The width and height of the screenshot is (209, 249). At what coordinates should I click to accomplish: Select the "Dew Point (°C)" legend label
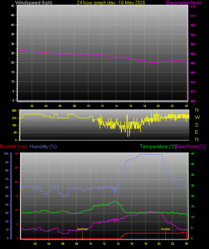191,147
